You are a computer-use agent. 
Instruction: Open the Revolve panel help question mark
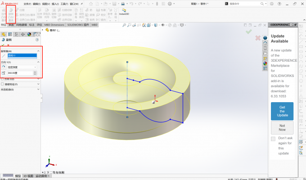pyautogui.click(x=37, y=40)
